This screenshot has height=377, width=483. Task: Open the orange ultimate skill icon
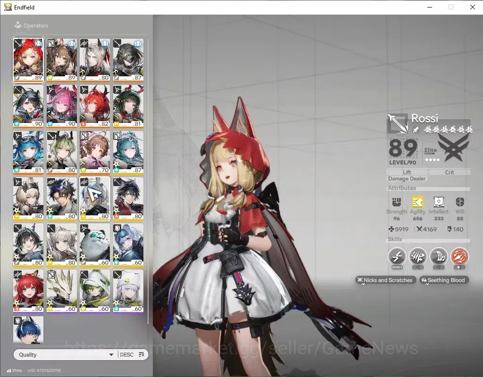coord(459,256)
